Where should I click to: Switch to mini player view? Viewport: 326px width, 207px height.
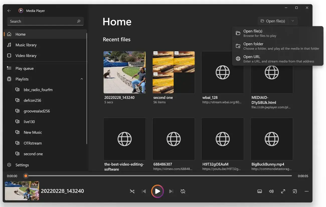[x=295, y=191]
